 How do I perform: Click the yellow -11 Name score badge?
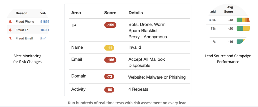pyautogui.click(x=109, y=48)
